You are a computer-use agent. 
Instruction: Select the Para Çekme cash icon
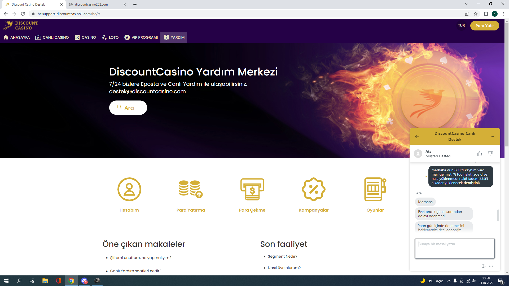252,189
